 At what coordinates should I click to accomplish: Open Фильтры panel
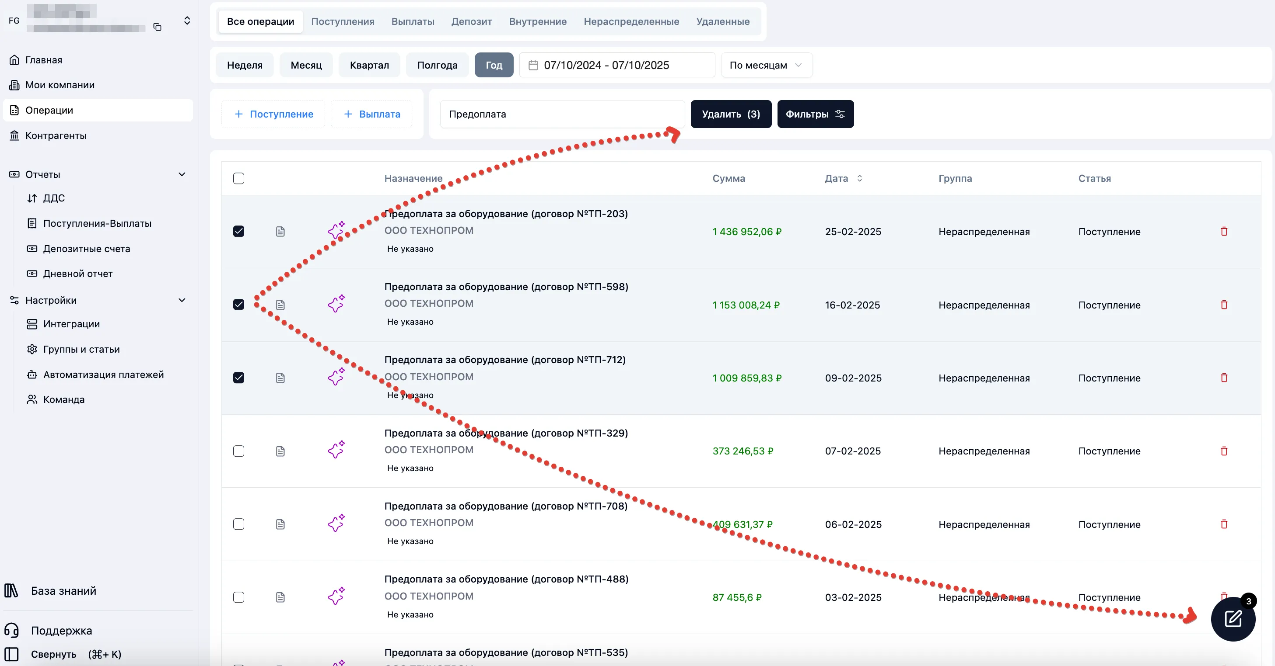(x=815, y=114)
